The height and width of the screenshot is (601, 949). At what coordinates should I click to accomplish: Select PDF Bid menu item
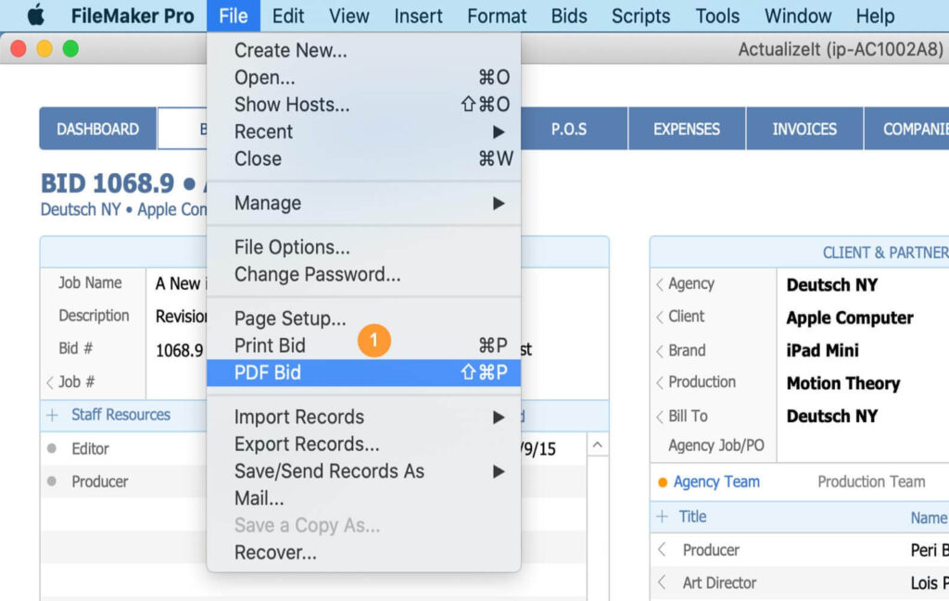point(363,373)
